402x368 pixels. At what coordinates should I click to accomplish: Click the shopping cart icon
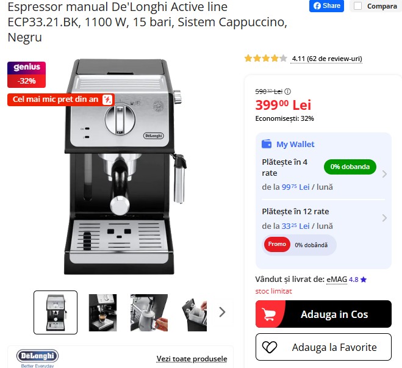coord(268,314)
